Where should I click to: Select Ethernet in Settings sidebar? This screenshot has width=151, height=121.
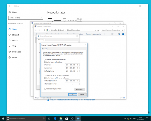[16, 35]
